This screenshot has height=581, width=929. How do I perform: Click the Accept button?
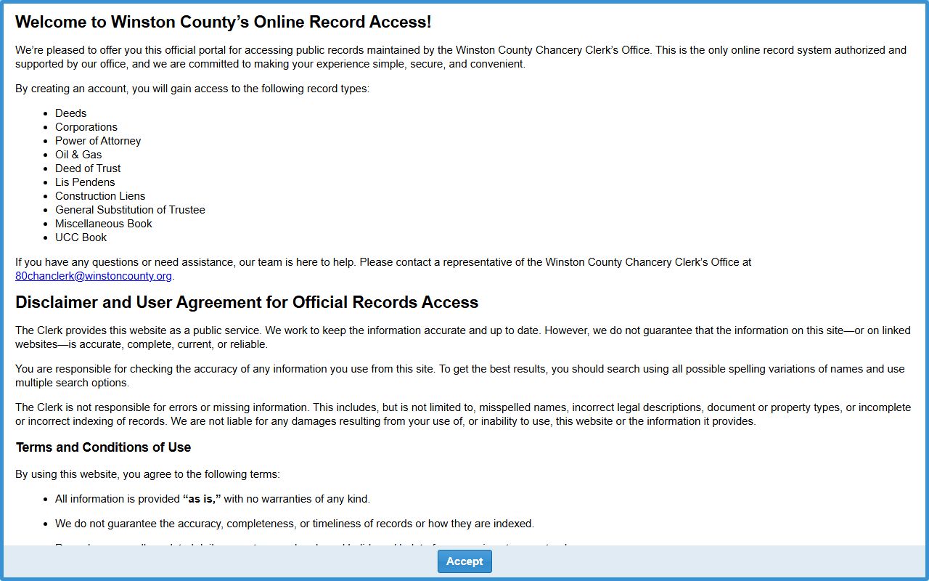pos(464,561)
